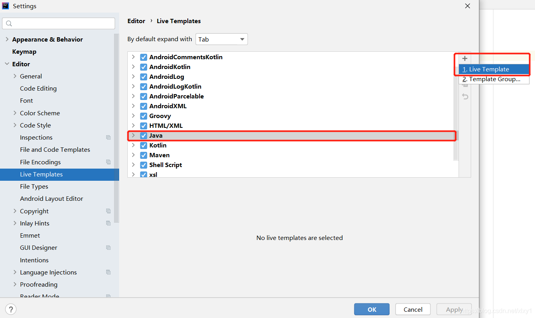Click the search magnifier icon in settings
535x318 pixels.
pyautogui.click(x=9, y=24)
